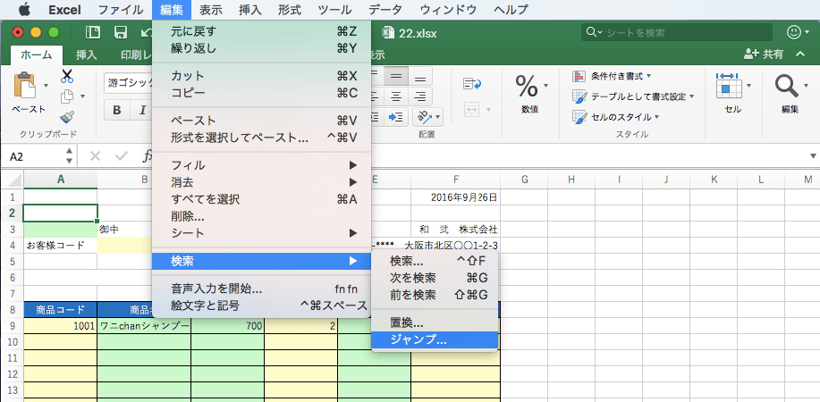Click the Format Painter brush icon
The height and width of the screenshot is (402, 820).
point(67,117)
